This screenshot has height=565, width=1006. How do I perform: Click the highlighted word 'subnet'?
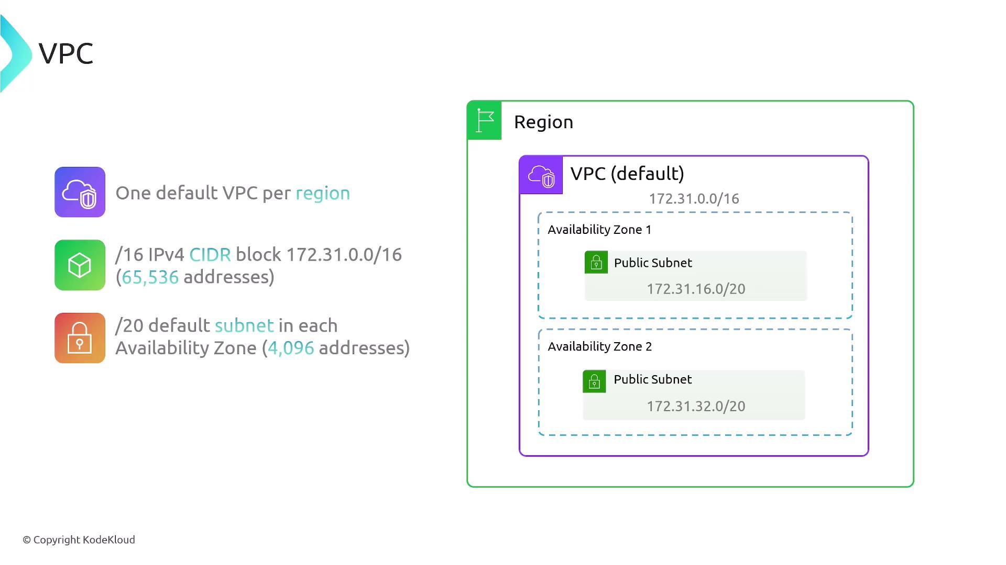point(244,325)
